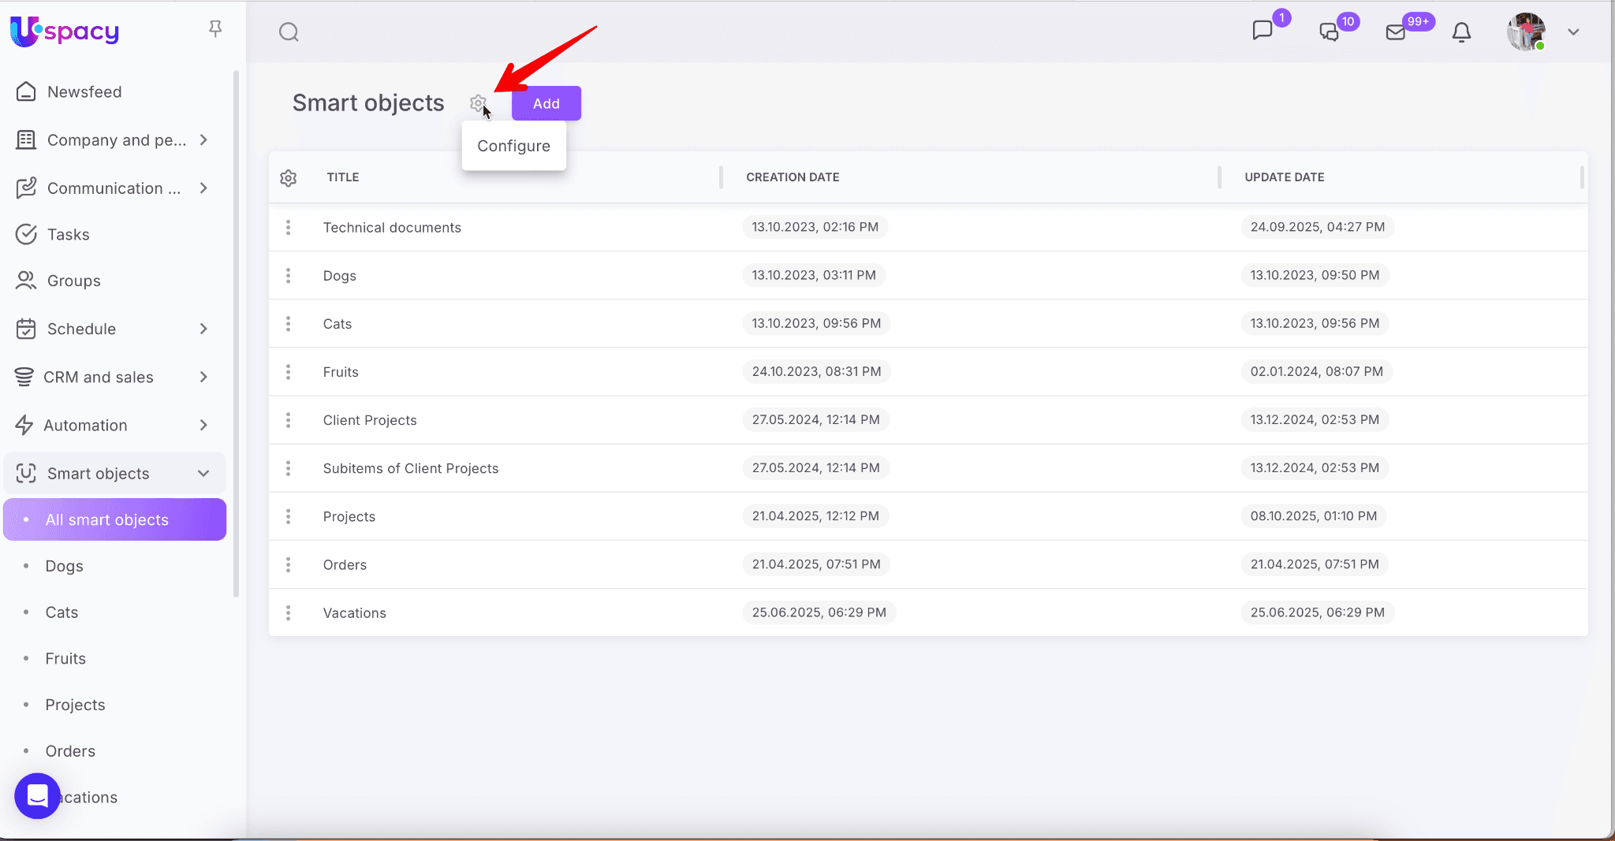Open the comments icon with badge 10
Image resolution: width=1615 pixels, height=841 pixels.
point(1330,32)
